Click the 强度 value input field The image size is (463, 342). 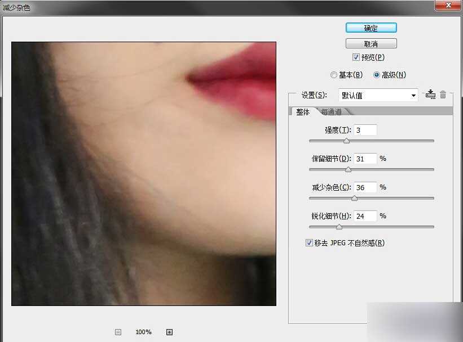pyautogui.click(x=365, y=129)
